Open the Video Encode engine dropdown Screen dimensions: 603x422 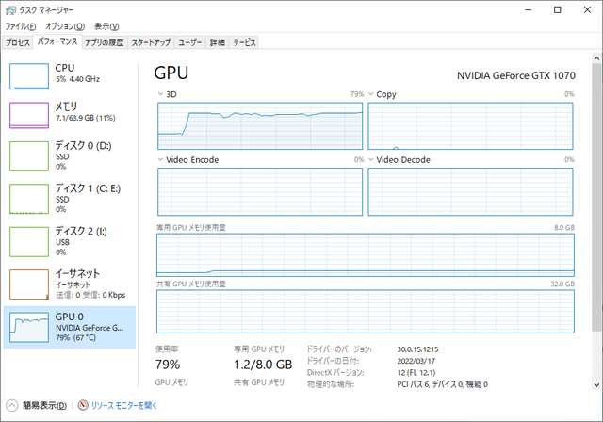click(160, 160)
